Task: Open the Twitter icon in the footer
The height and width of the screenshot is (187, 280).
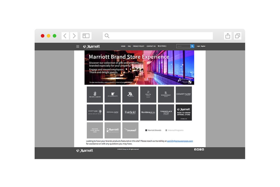Action: click(x=198, y=149)
